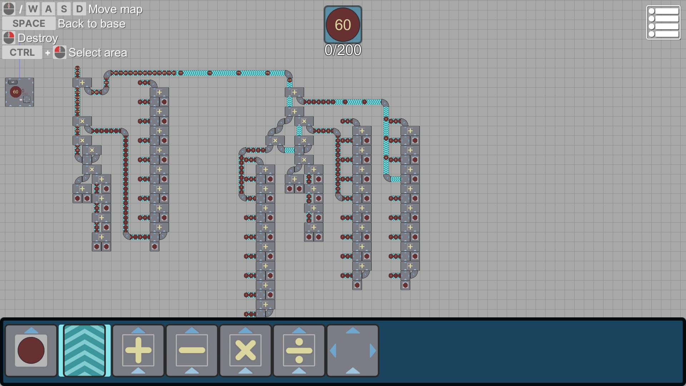Select the divider building tool
This screenshot has width=686, height=386.
click(x=299, y=351)
